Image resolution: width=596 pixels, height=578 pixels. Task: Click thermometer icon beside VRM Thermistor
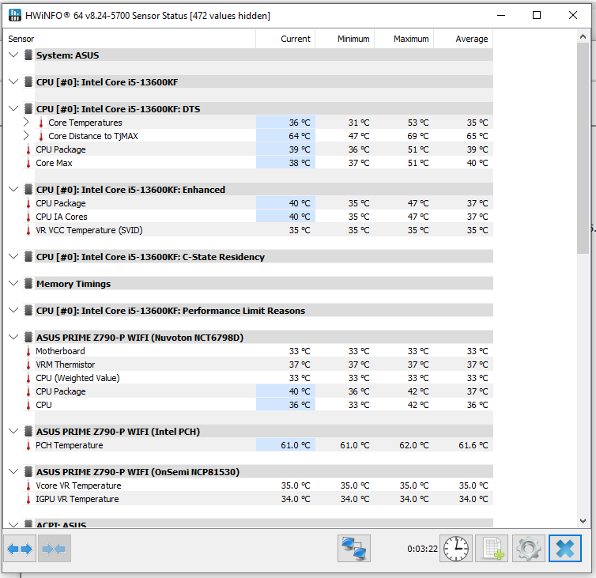click(x=28, y=365)
